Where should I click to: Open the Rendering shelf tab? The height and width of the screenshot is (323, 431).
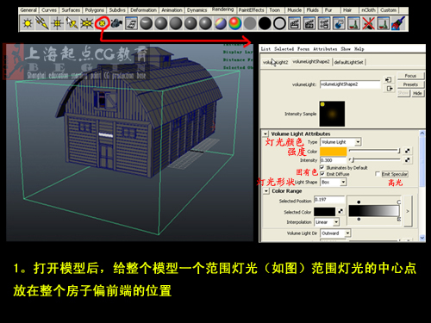(222, 9)
